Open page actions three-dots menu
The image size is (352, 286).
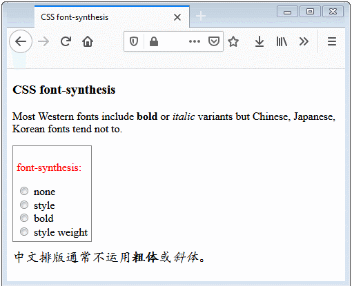[x=195, y=41]
